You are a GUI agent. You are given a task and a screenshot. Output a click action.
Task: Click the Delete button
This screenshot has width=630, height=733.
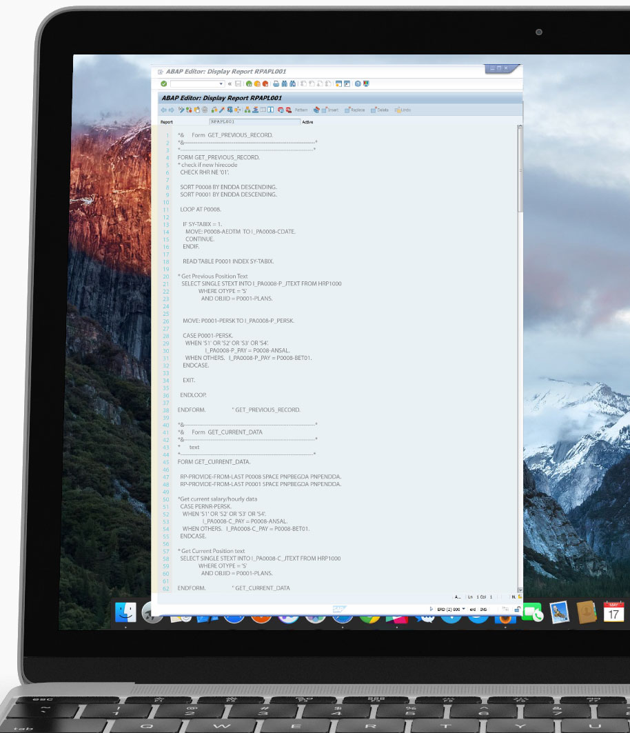[x=380, y=110]
